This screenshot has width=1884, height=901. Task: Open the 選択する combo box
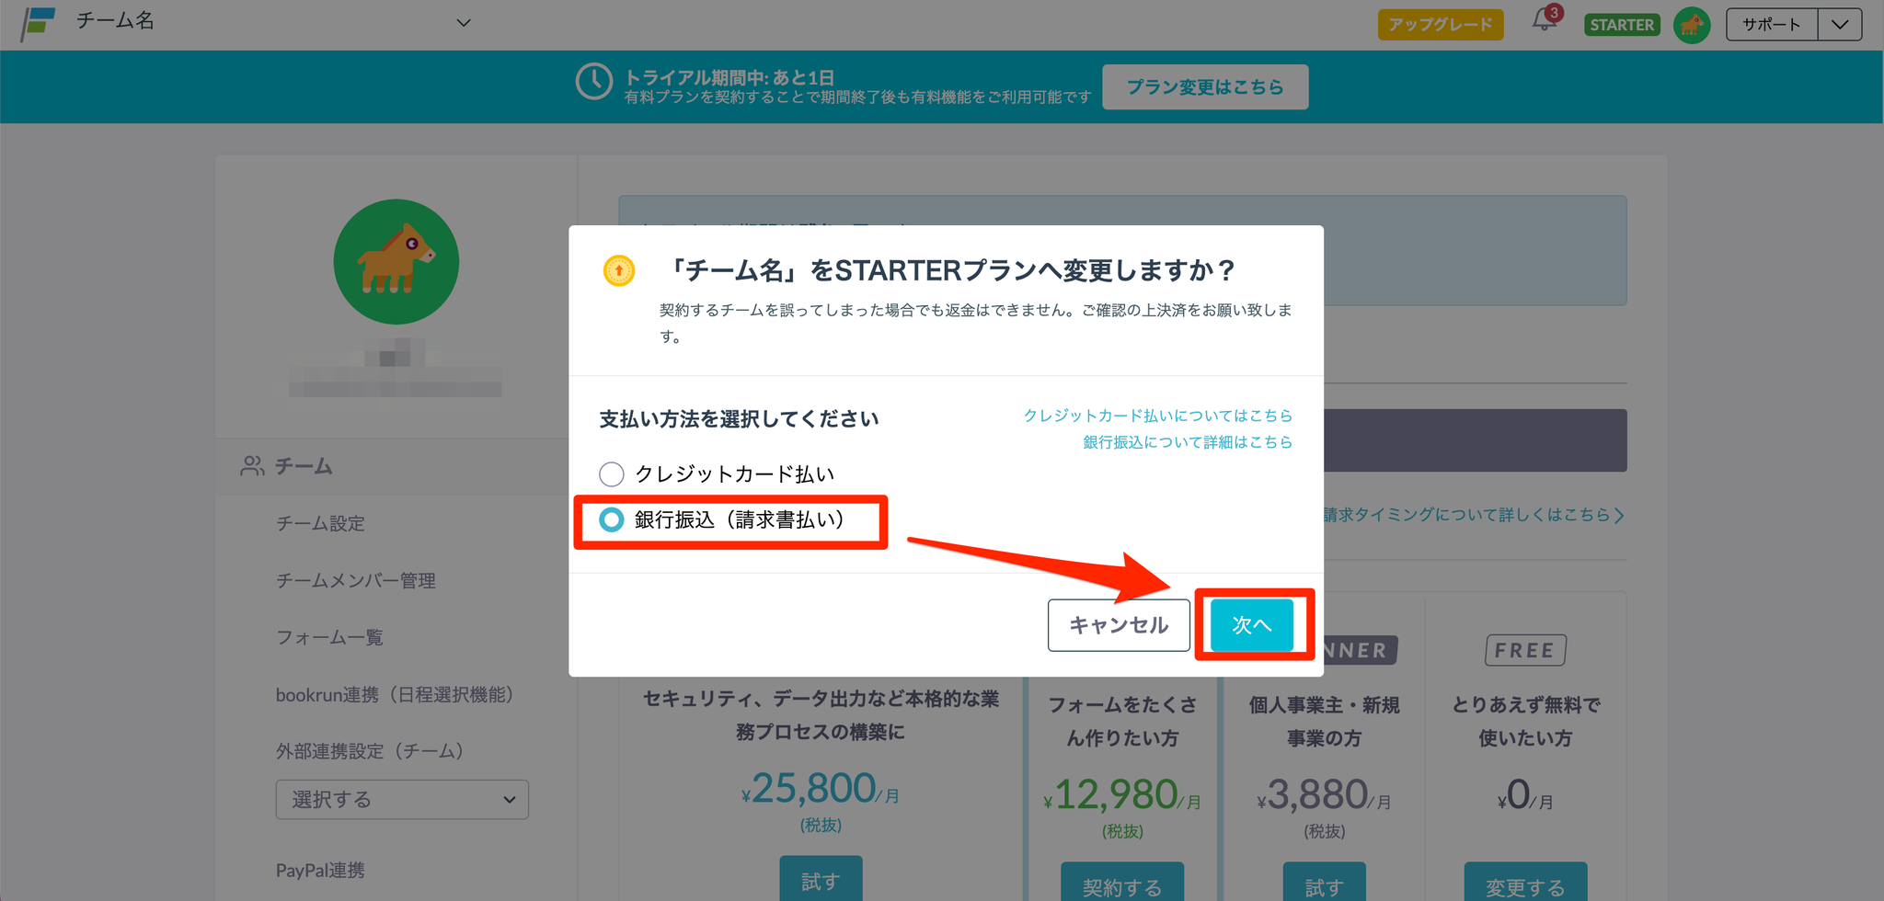(402, 800)
